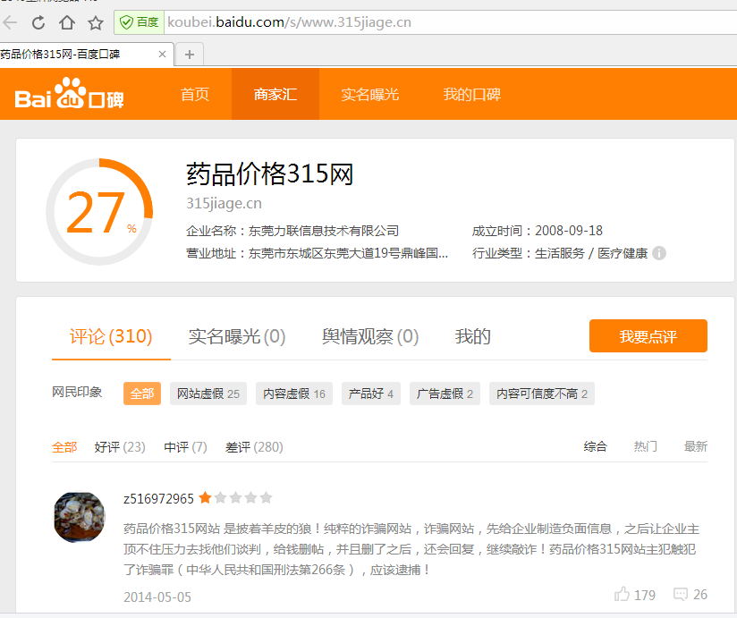Click the info icon beside 医疗健康

tap(659, 253)
